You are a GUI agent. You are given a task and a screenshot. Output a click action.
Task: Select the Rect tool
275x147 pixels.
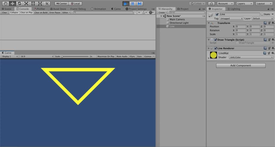coord(33,3)
